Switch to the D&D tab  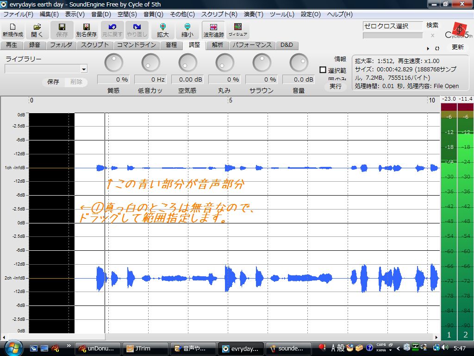[287, 45]
